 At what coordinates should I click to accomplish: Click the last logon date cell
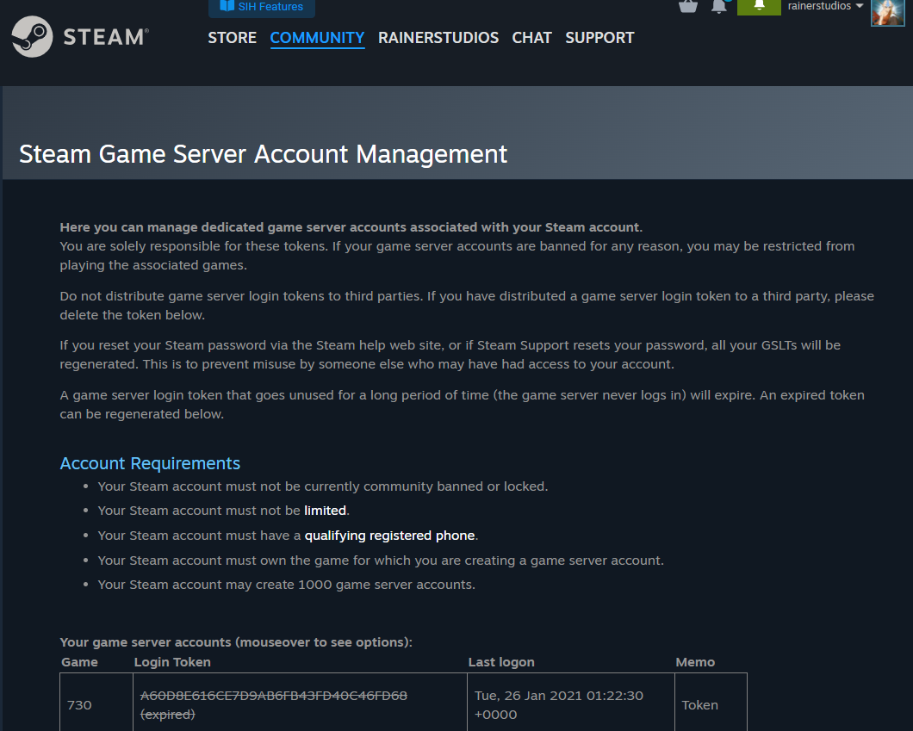click(559, 704)
